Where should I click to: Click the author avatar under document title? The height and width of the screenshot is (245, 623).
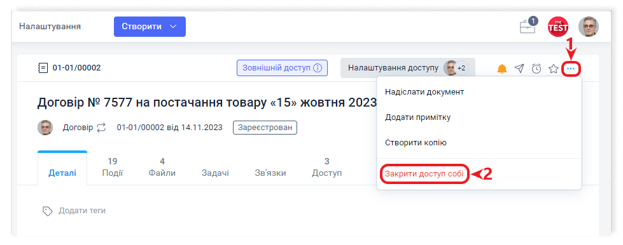pos(45,128)
